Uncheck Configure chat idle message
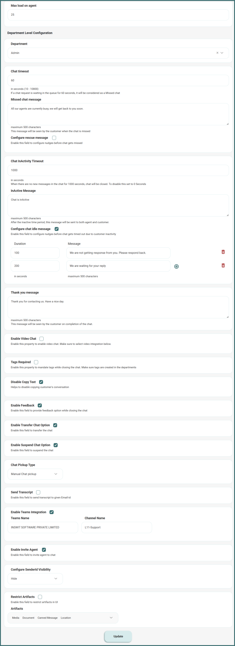Screen dimensions: 235x646 pos(57,229)
